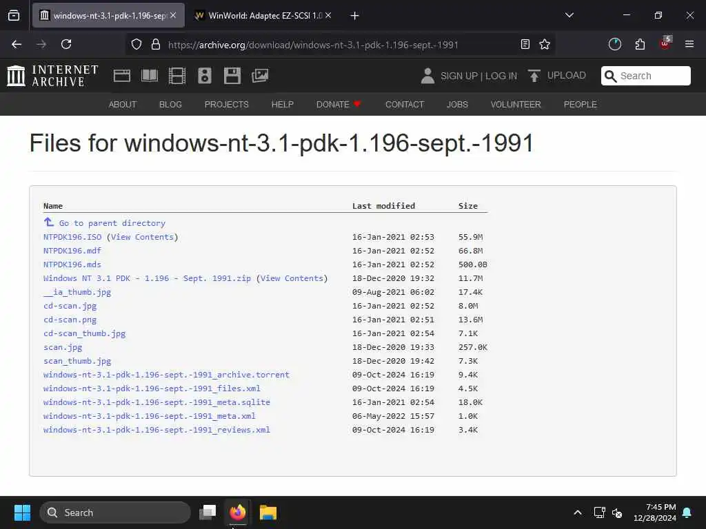706x529 pixels.
Task: Open the Web (Wayback) media icon
Action: [122, 76]
